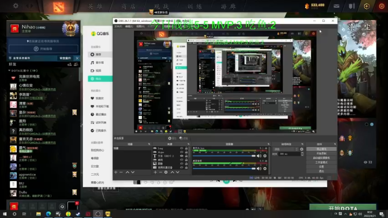Screen dimensions: 388x218
Task: Click the stop streaming button in OBS
Action: tap(321, 149)
